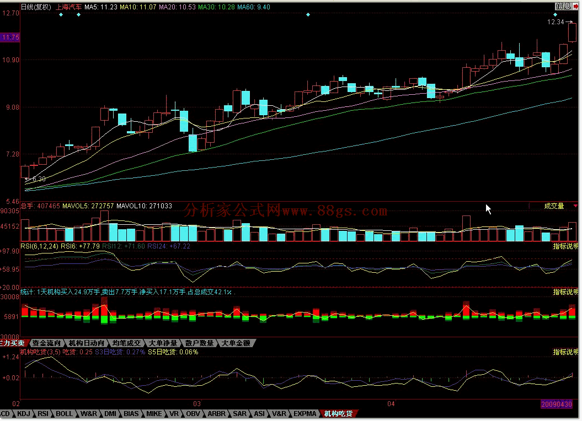Click the 03 month marker on time axis
582x421 pixels.
click(197, 403)
